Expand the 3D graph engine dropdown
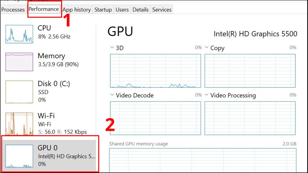This screenshot has width=308, height=173. 112,48
